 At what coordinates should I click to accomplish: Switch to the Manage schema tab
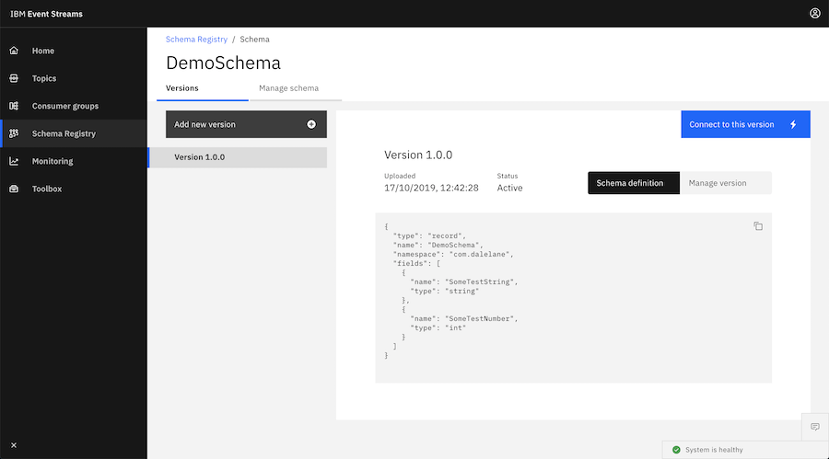(x=295, y=88)
